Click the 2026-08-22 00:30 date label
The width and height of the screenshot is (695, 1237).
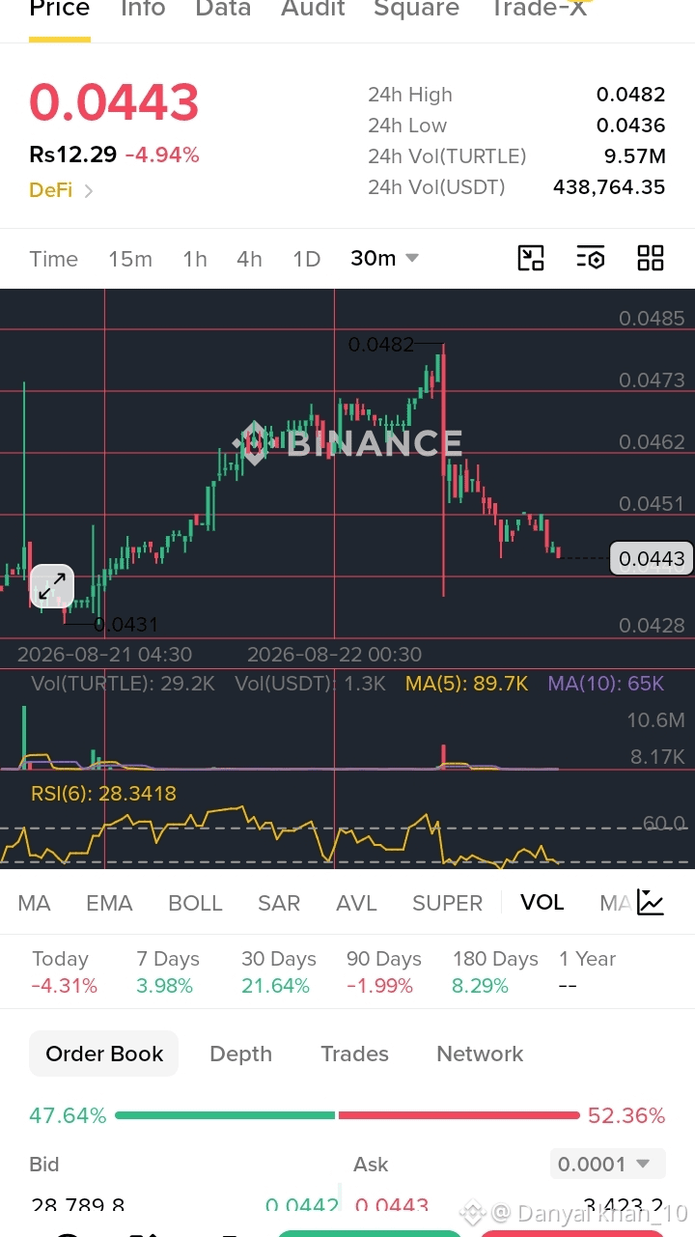pos(334,654)
